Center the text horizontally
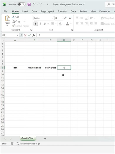 82,24
